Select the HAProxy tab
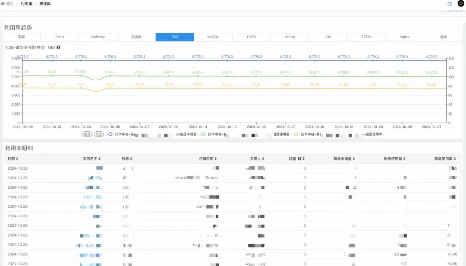The image size is (466, 266). (x=98, y=37)
